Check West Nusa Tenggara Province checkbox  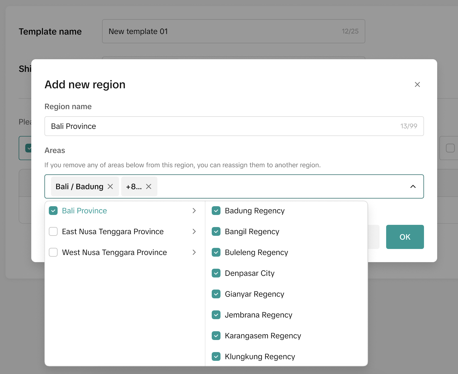53,252
